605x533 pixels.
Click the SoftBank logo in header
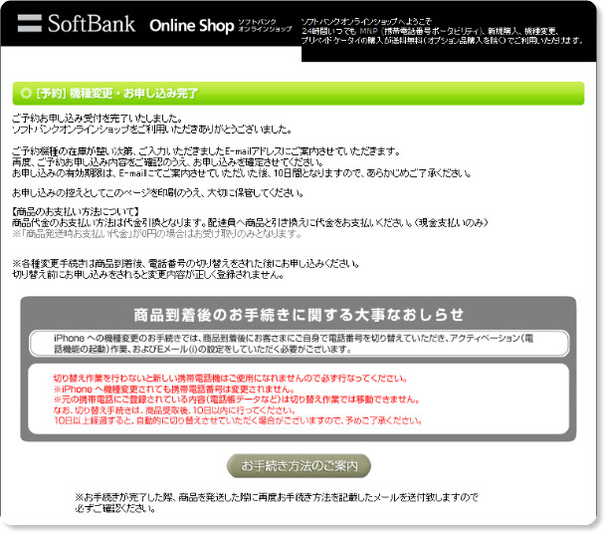(76, 23)
